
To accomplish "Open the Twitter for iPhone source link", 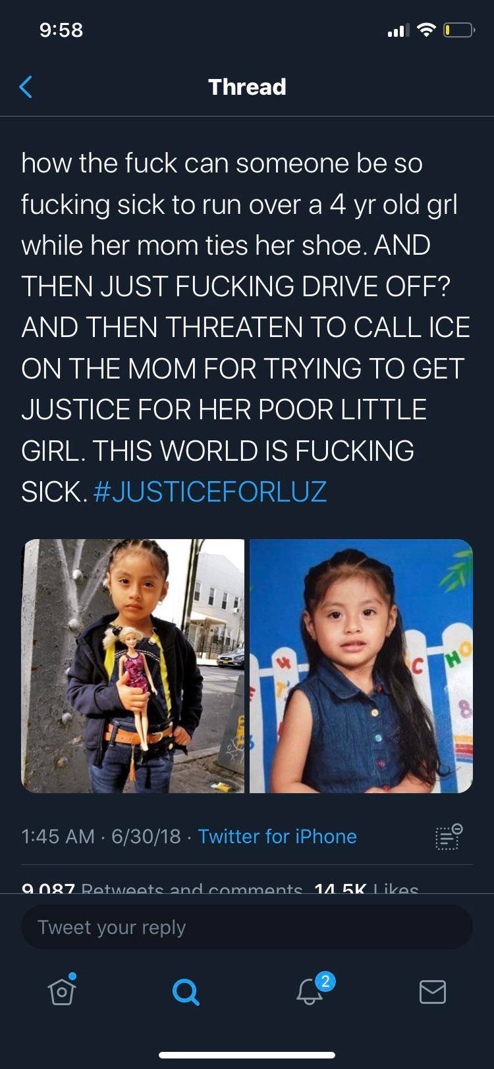I will [x=277, y=836].
